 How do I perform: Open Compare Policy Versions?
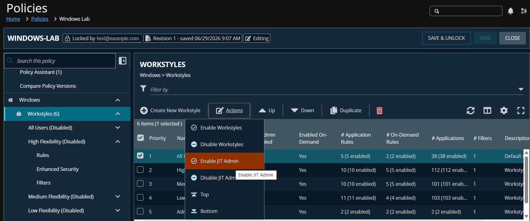(x=48, y=86)
